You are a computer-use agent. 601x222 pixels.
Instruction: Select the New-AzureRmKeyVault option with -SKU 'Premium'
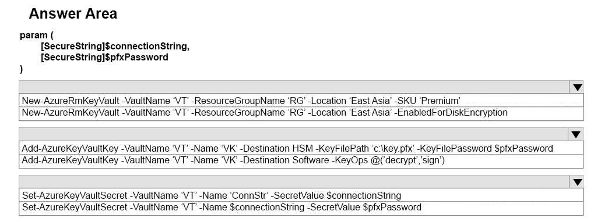[301, 101]
